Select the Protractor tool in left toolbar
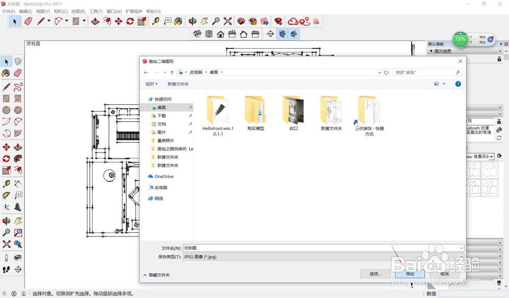This screenshot has height=298, width=509. point(6,196)
